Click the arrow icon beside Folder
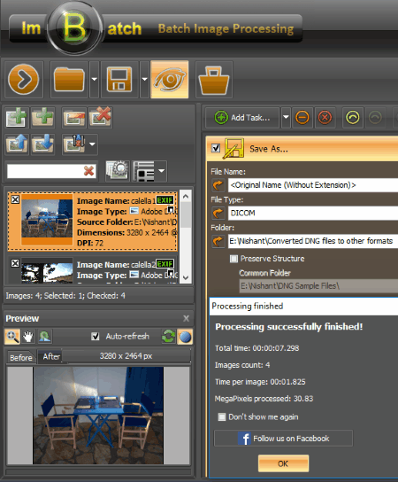398x482 pixels. (218, 241)
